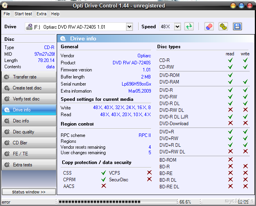
Task: Click the CD Bler sidebar icon
Action: coord(7,143)
